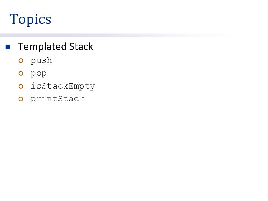This screenshot has width=268, height=201.
Task: Click the circle bullet before print.Stack
Action: (21, 99)
